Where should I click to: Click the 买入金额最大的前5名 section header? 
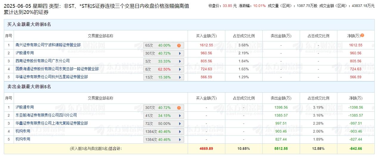29,24
